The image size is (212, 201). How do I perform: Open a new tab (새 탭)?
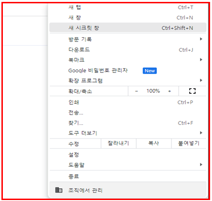128,7
